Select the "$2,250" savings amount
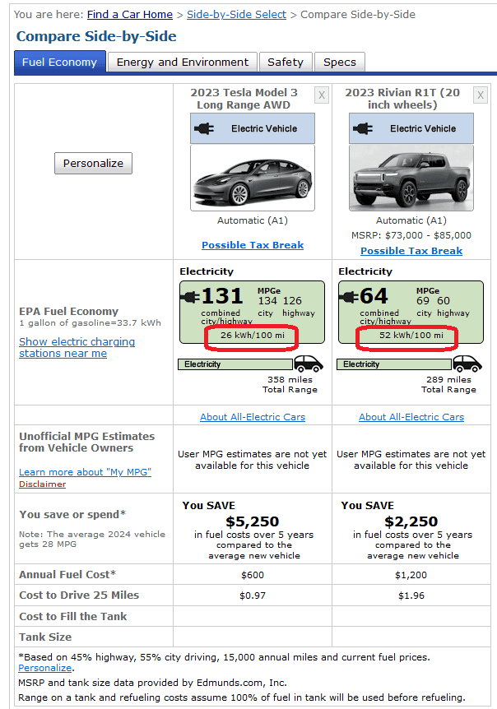497x709 pixels. pyautogui.click(x=411, y=521)
